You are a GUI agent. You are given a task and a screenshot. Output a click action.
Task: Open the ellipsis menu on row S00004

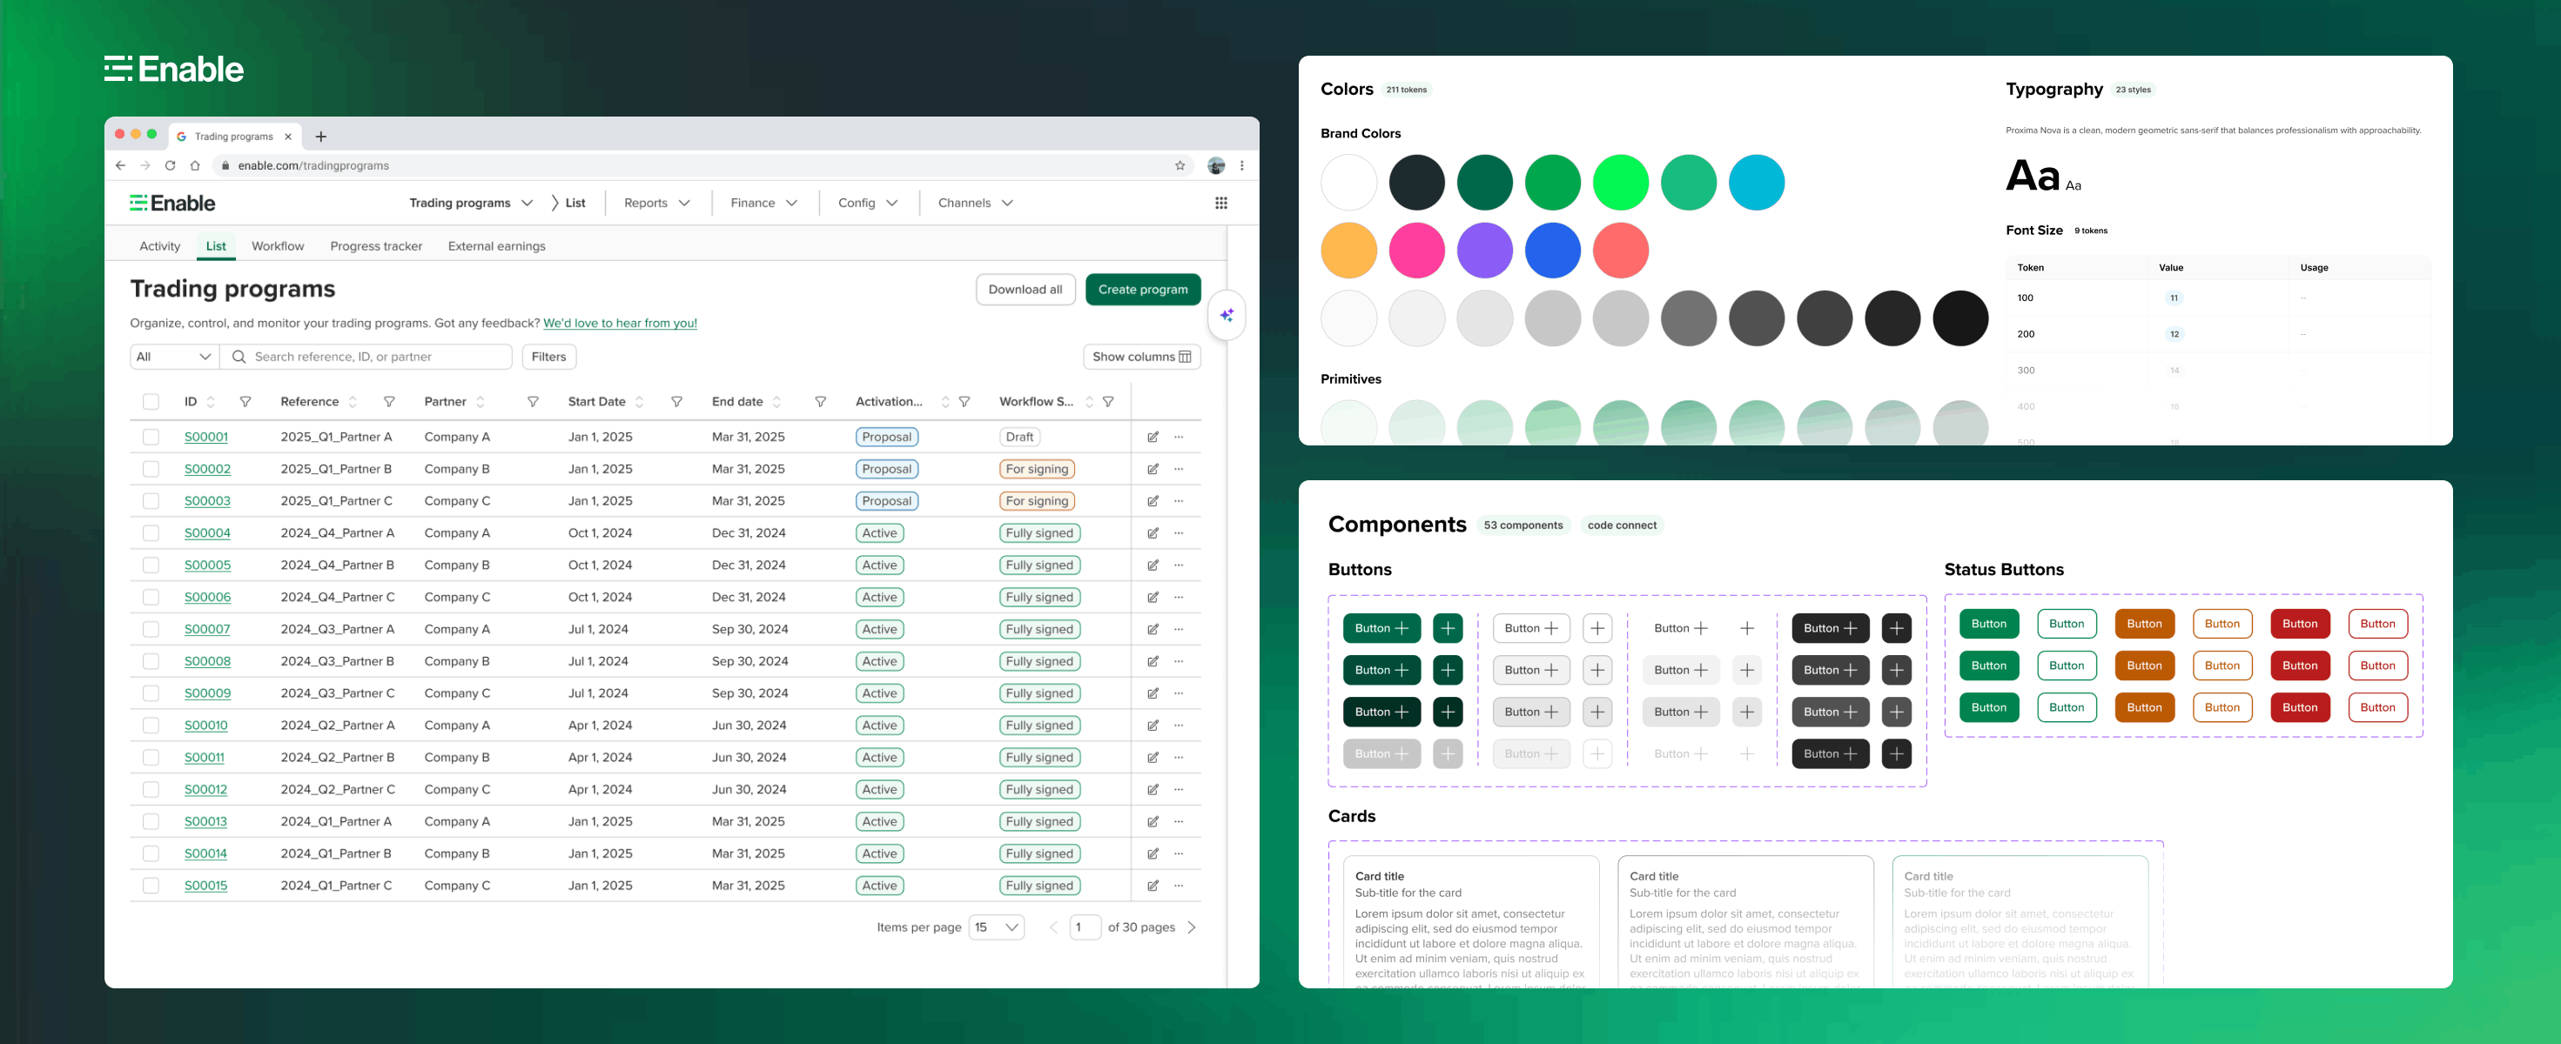(1178, 532)
